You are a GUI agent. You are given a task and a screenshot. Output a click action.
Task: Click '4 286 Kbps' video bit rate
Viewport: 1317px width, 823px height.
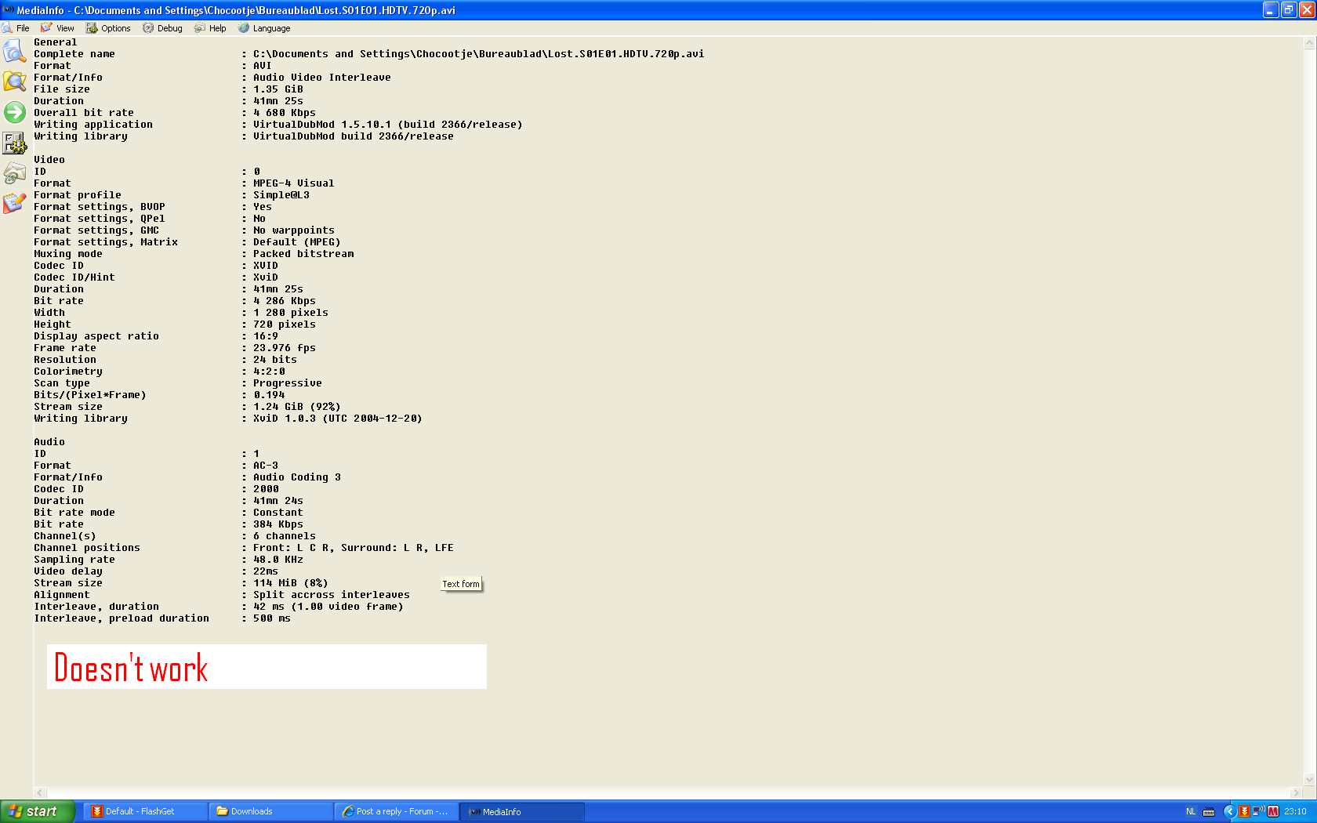[x=284, y=301]
